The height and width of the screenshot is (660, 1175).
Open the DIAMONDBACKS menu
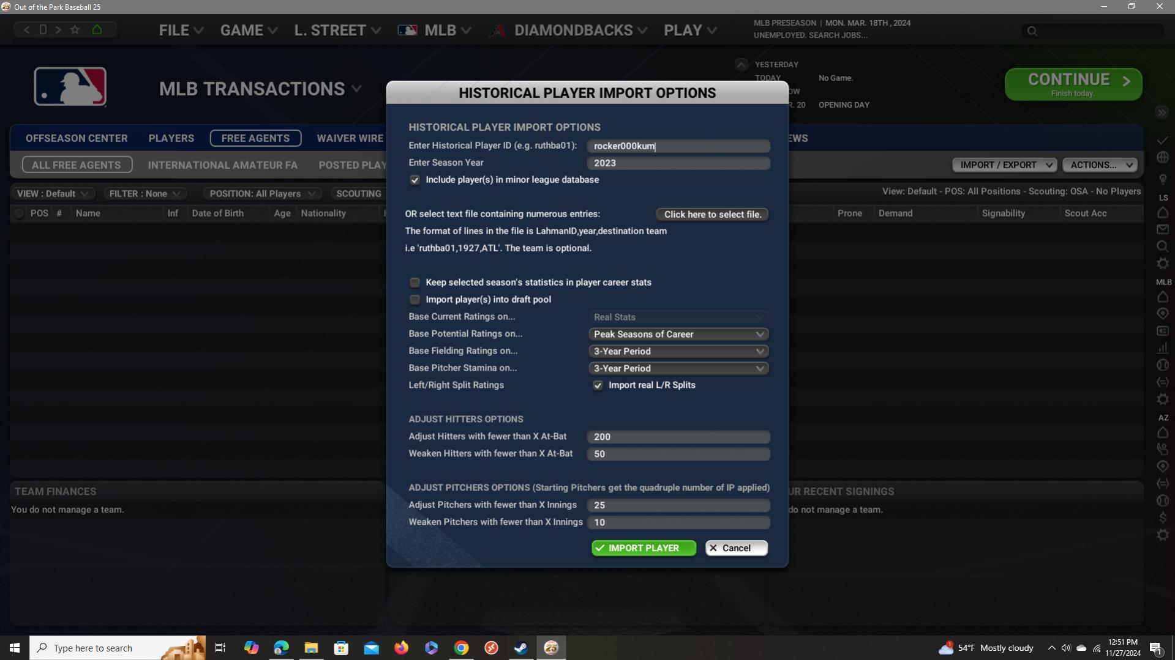(x=572, y=31)
